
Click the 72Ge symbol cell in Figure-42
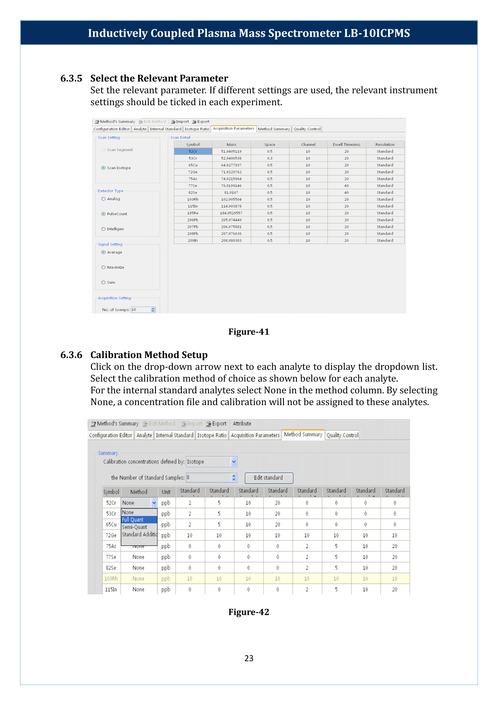click(111, 536)
